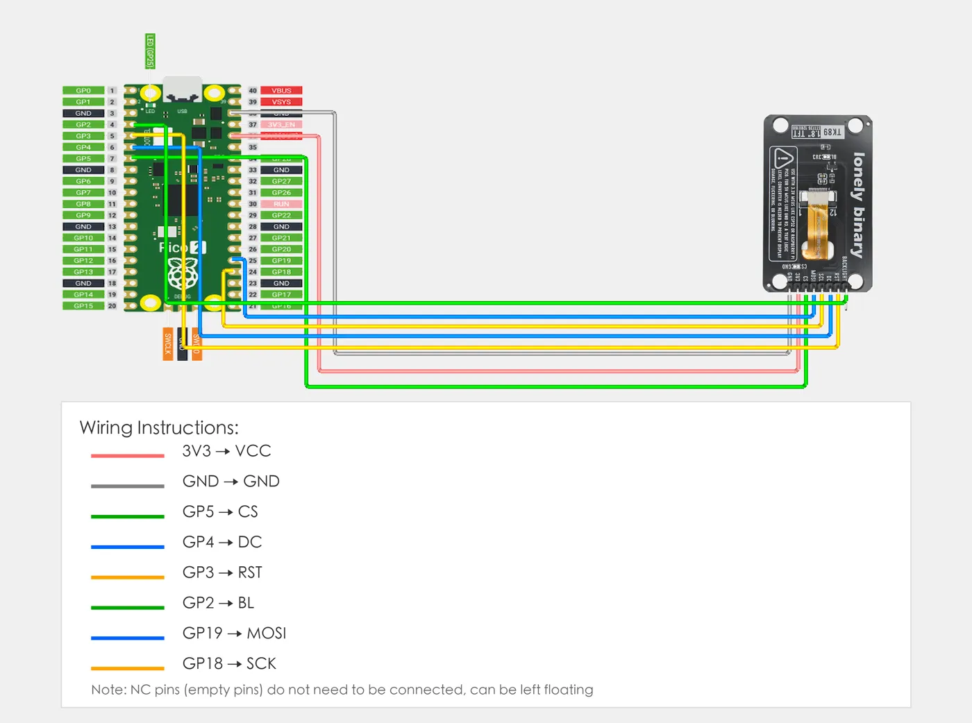Click the GND label at pin 18
Image resolution: width=972 pixels, height=723 pixels.
(x=83, y=283)
